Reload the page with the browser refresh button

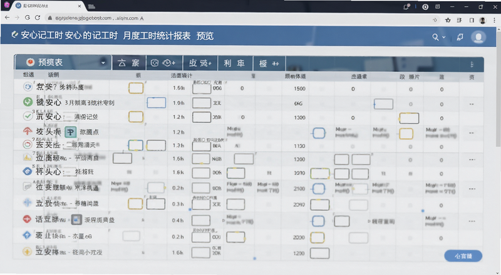click(38, 18)
